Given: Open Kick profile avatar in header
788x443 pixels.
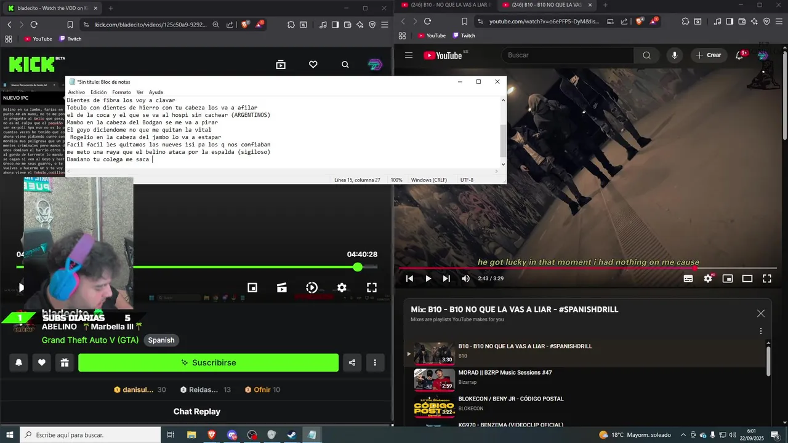Looking at the screenshot, I should click(375, 65).
